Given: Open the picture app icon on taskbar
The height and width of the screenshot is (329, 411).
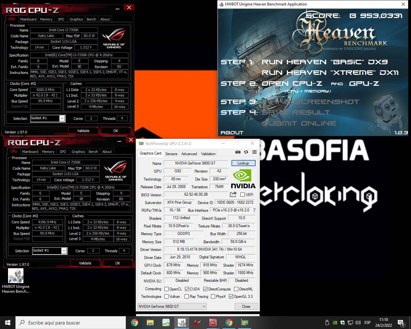Looking at the screenshot, I should coord(166,322).
